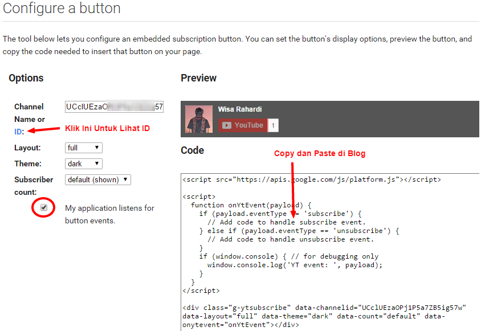Viewport: 481px width, 331px height.
Task: Click the ID link under Channel Name
Action: pyautogui.click(x=18, y=132)
